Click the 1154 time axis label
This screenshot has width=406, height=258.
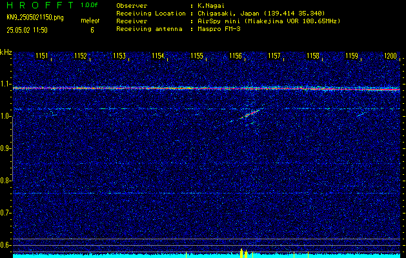click(158, 55)
